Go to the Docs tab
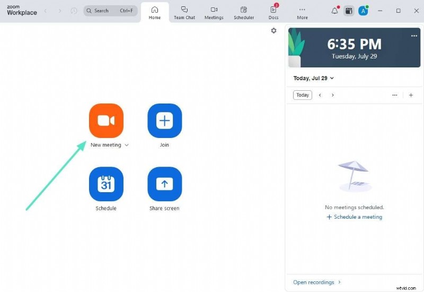This screenshot has height=292, width=424. pos(273,12)
